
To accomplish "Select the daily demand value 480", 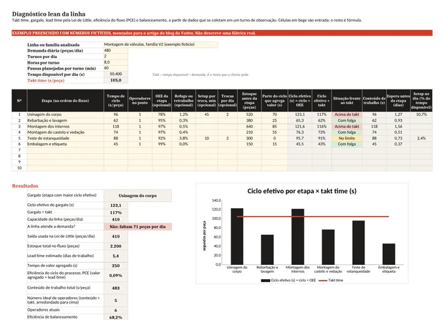I will [116, 50].
